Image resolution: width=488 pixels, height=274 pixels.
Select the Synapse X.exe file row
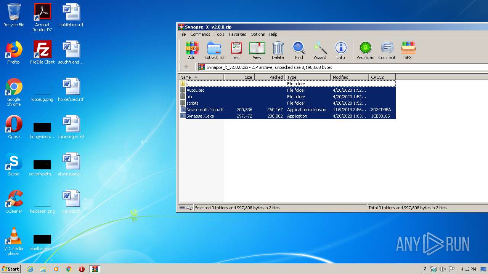(287, 116)
